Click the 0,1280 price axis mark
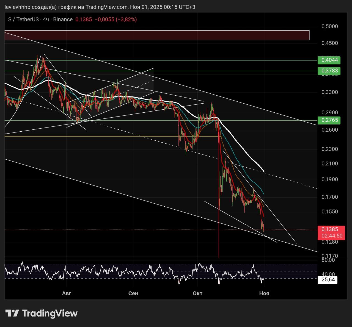 [x=329, y=242]
